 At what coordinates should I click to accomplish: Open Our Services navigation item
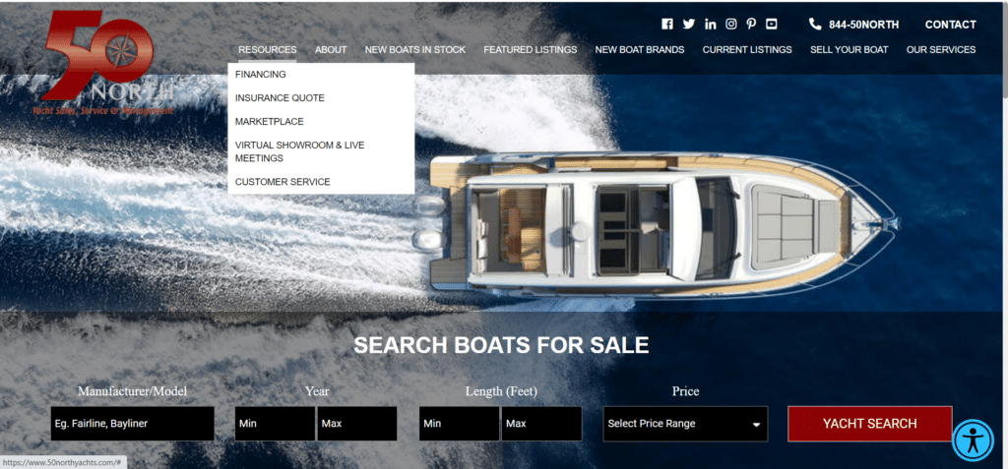coord(941,49)
